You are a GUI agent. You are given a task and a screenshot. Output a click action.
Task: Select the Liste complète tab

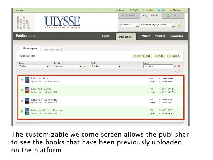(x=30, y=48)
